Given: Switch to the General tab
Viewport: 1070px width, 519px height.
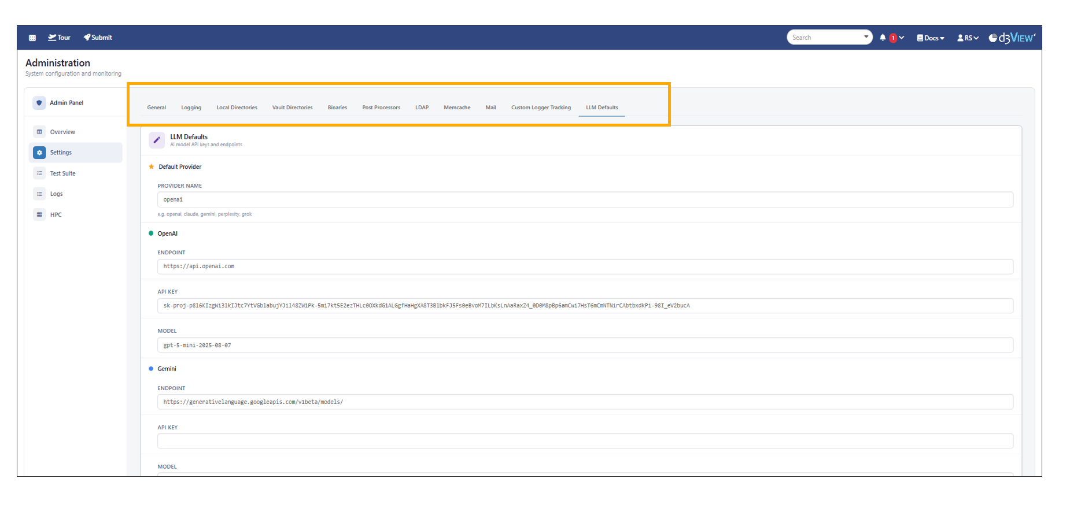Looking at the screenshot, I should 156,107.
